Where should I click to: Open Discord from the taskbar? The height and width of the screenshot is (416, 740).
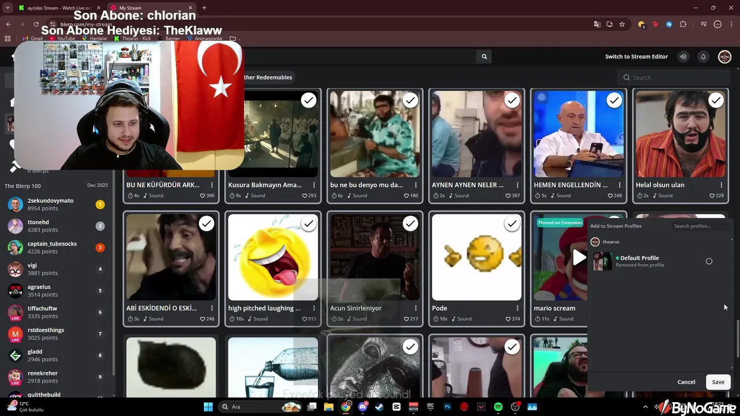coord(362,407)
